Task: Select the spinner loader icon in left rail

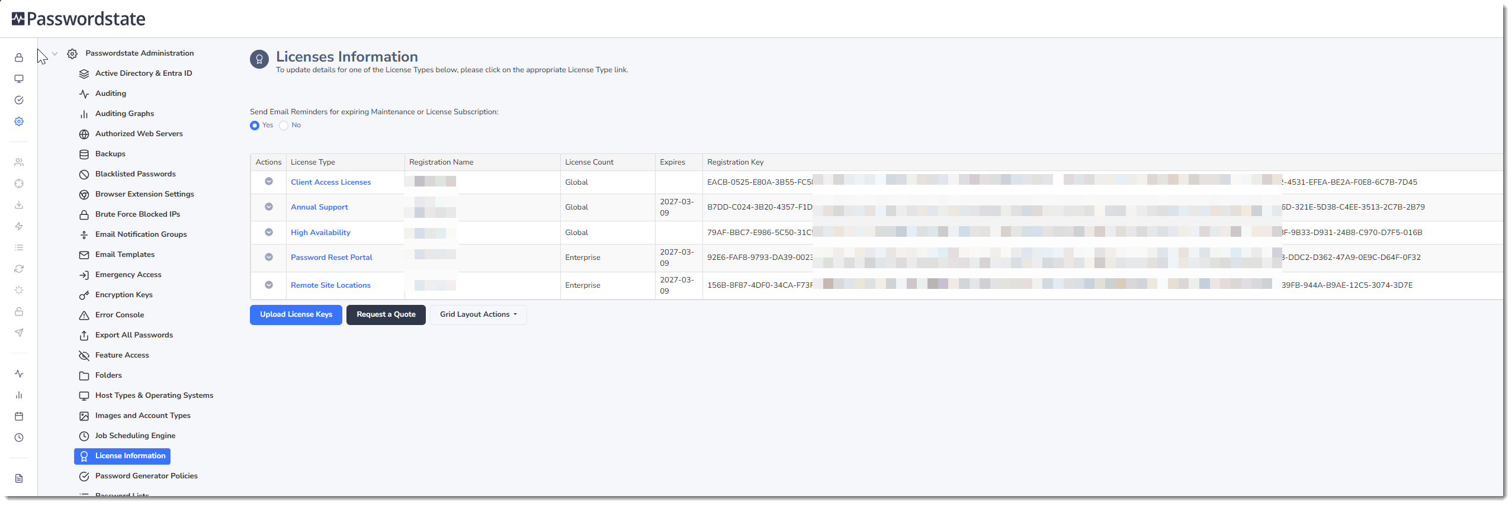Action: click(x=19, y=290)
